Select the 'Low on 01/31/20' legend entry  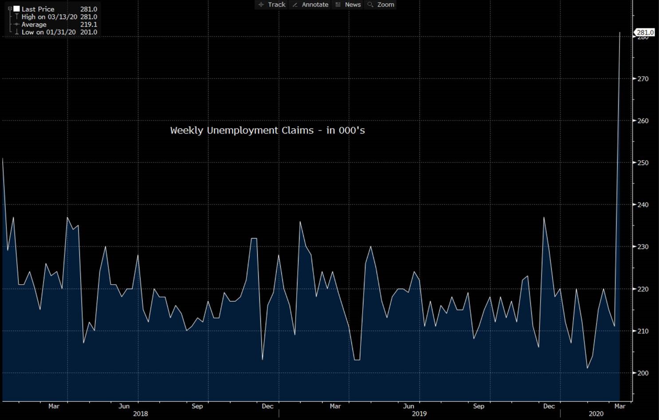pyautogui.click(x=48, y=32)
